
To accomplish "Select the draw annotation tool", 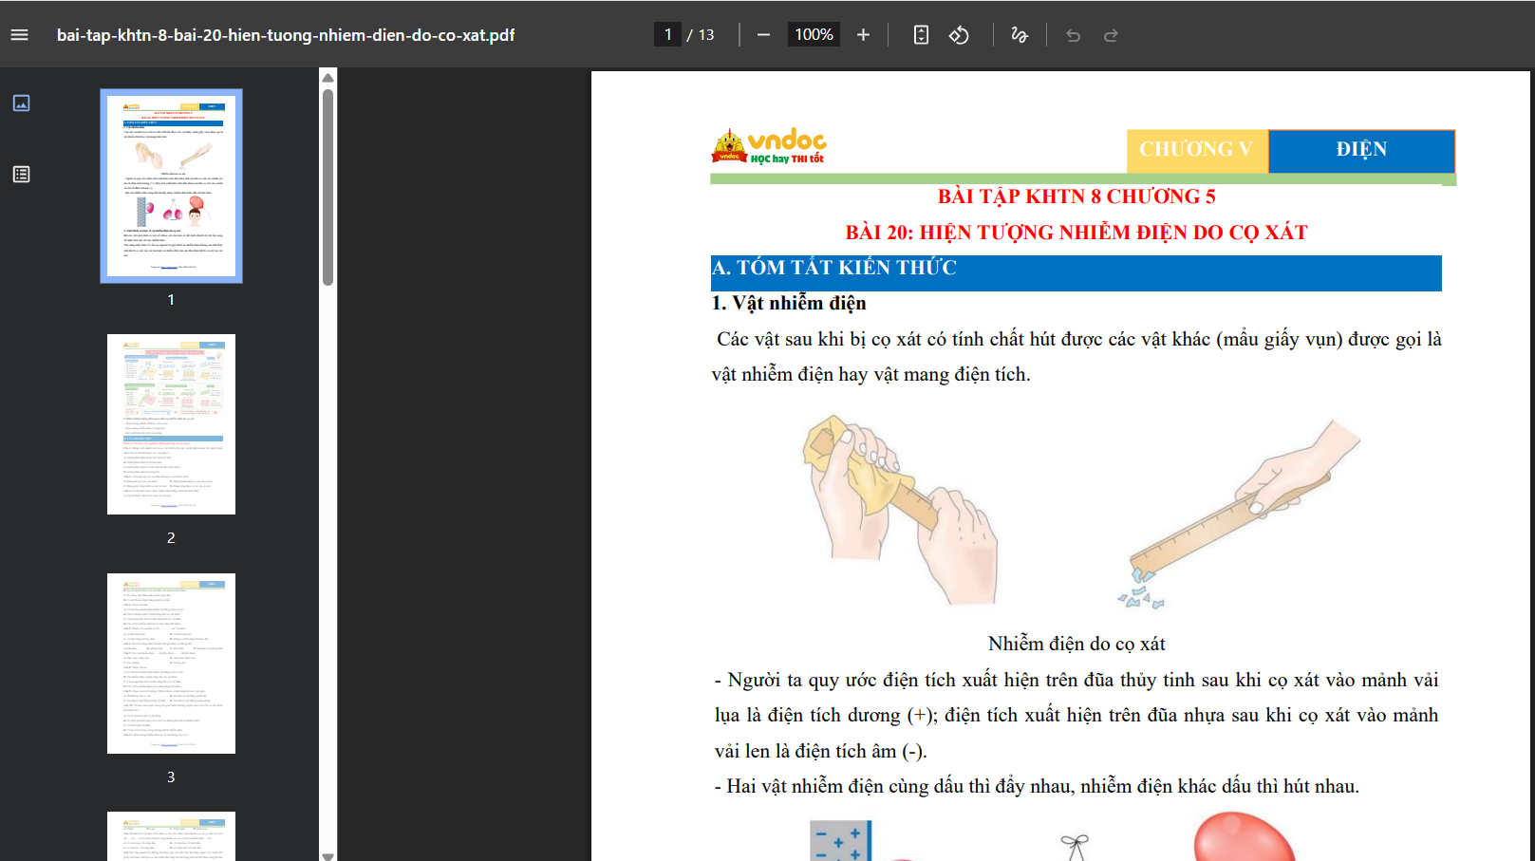I will pyautogui.click(x=1020, y=35).
